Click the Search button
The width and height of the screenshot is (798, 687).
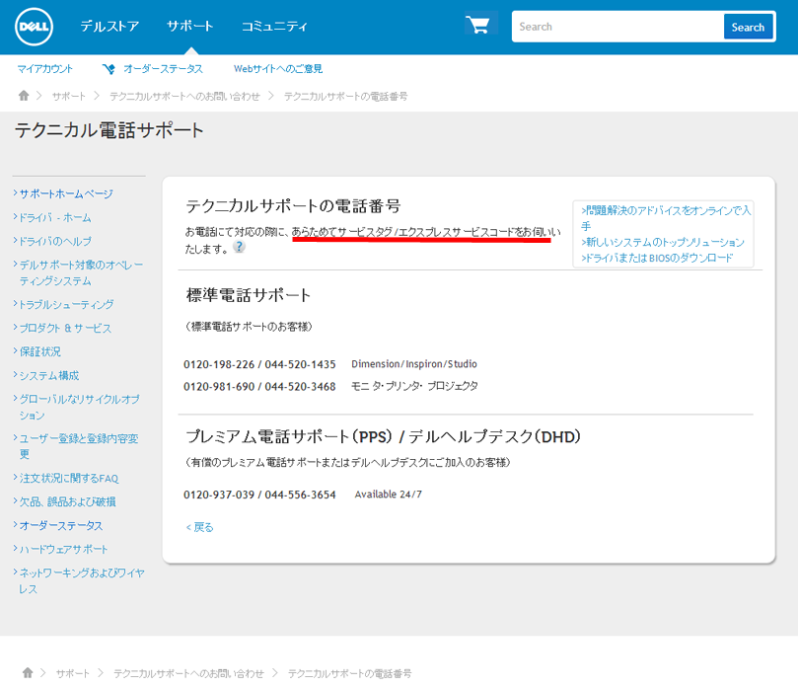point(748,27)
